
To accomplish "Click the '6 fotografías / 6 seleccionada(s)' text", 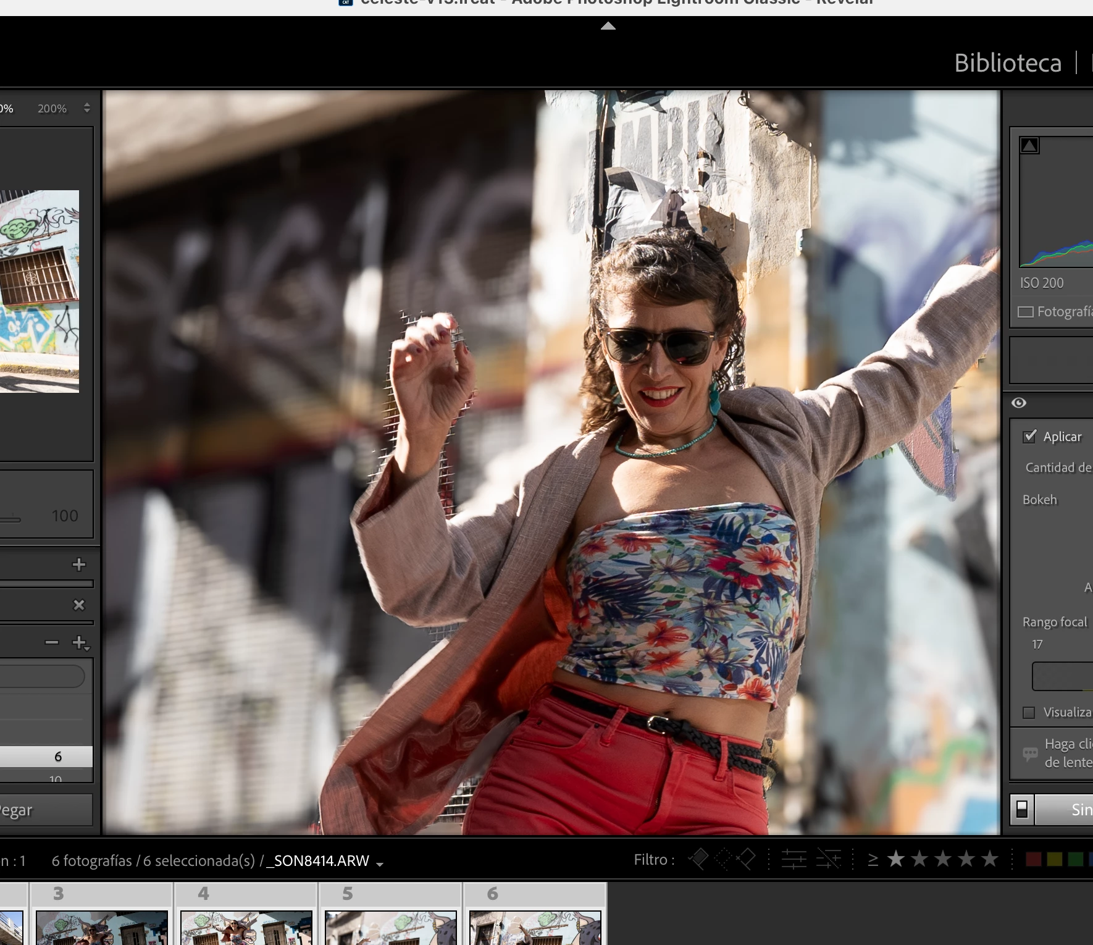I will click(x=153, y=861).
